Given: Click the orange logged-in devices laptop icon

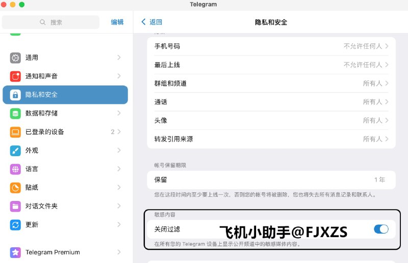Looking at the screenshot, I should coord(15,132).
